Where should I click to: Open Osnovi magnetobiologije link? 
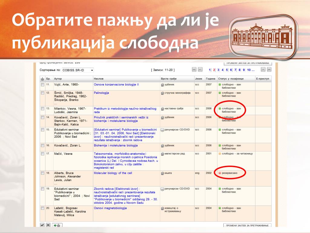(x=110, y=208)
